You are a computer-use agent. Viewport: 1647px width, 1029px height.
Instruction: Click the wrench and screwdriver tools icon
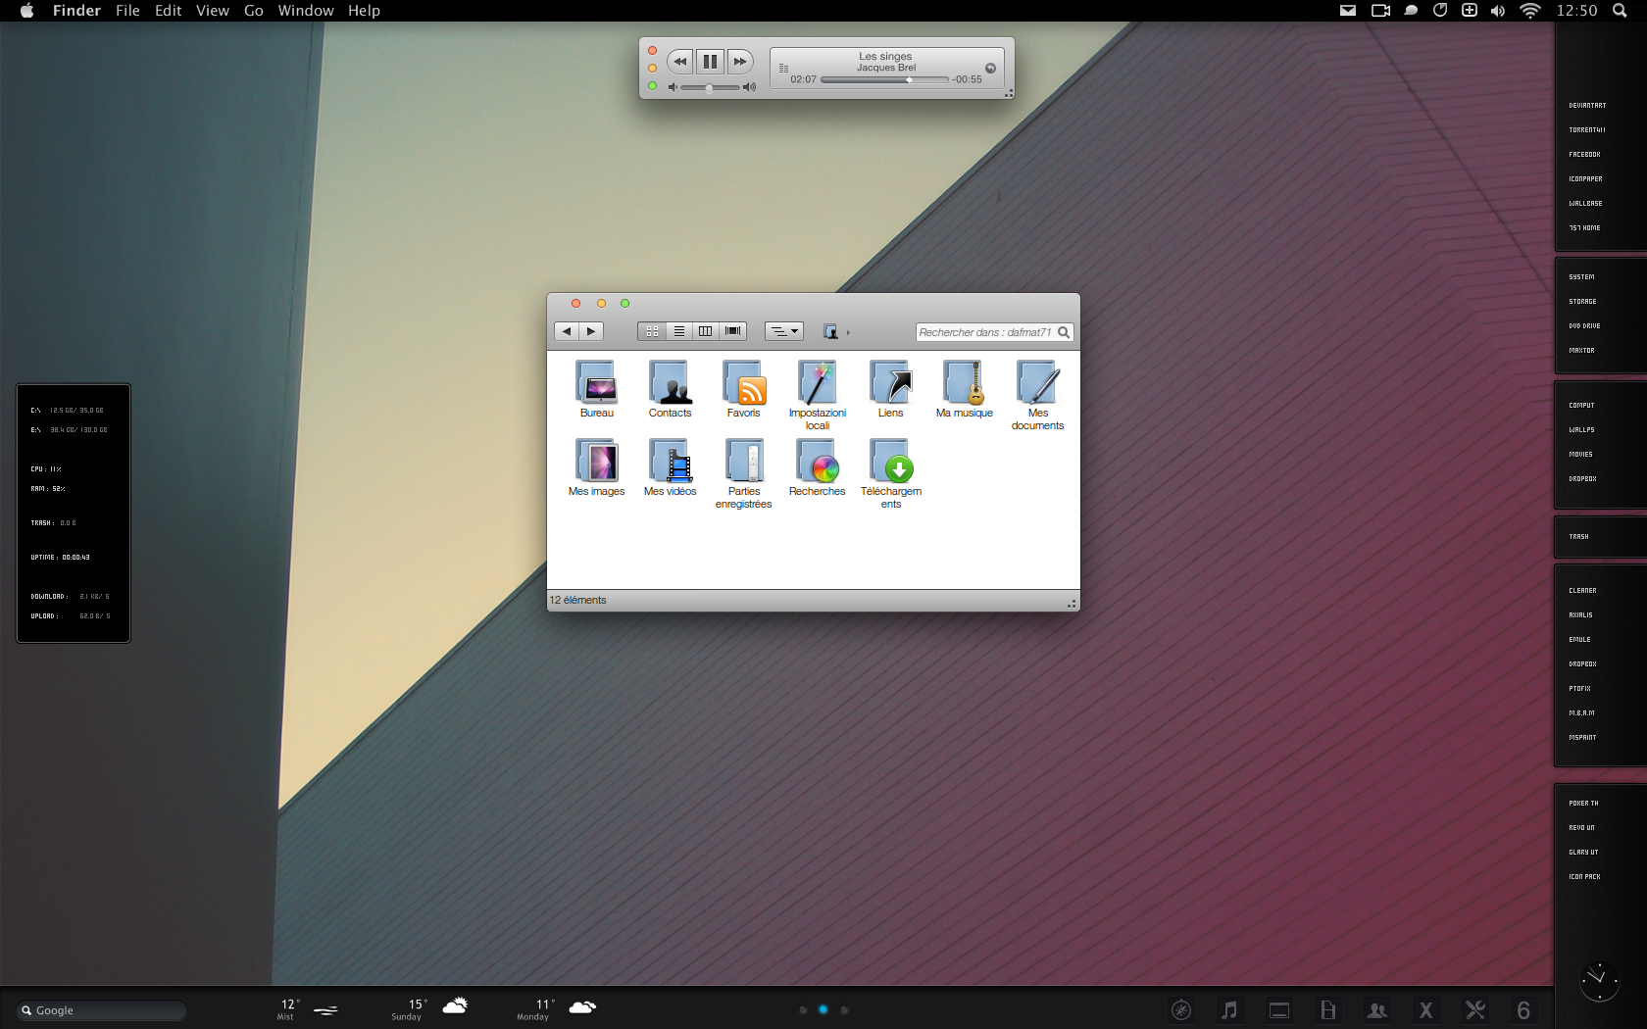click(1474, 1010)
